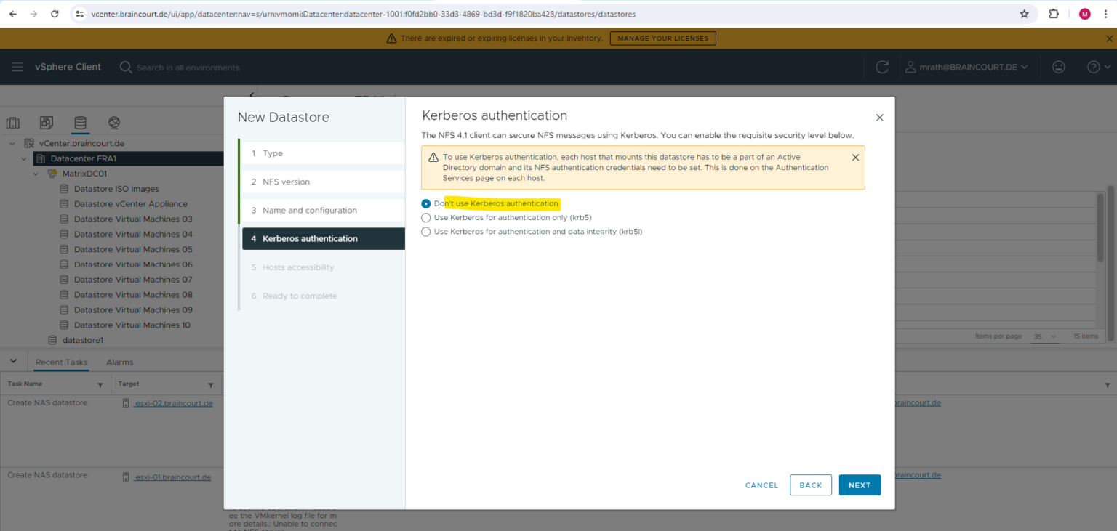Switch to Hosts and Clusters inventory view
The height and width of the screenshot is (531, 1117).
pos(13,123)
